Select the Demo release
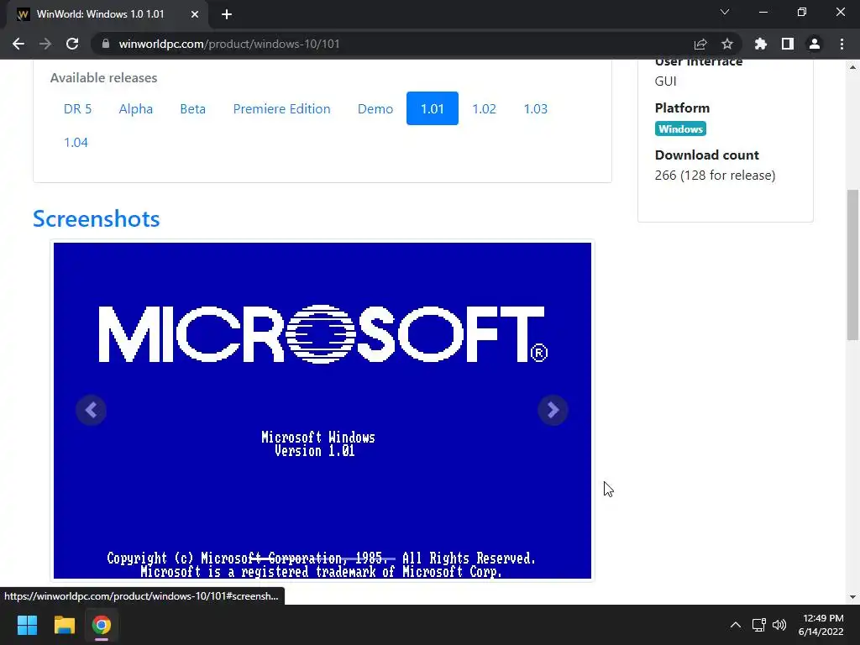 (x=375, y=108)
